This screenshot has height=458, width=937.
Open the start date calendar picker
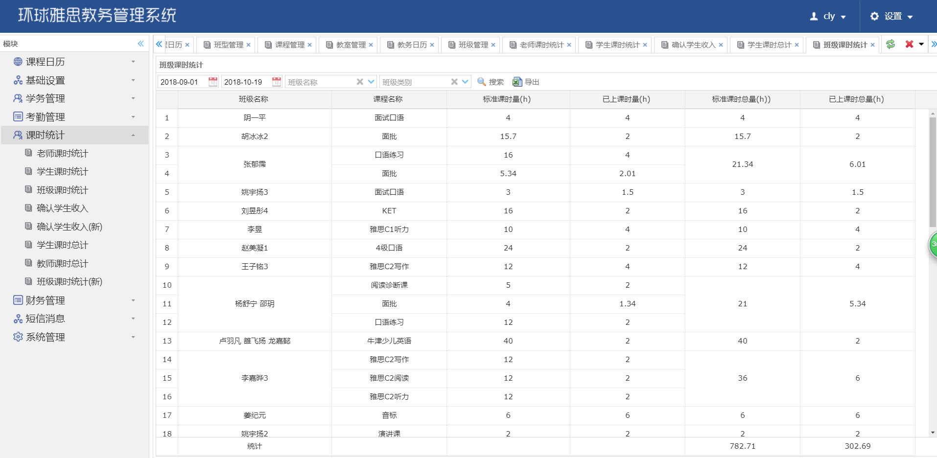point(212,82)
